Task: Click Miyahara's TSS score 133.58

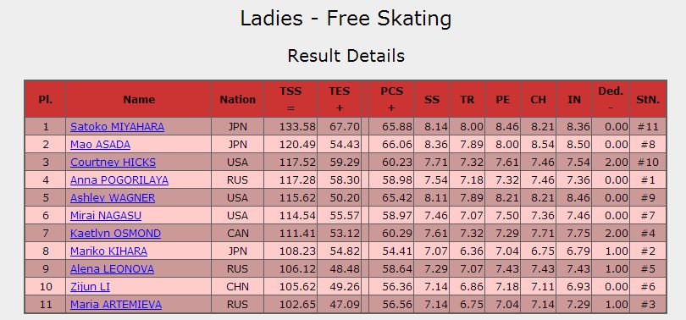Action: pos(297,127)
